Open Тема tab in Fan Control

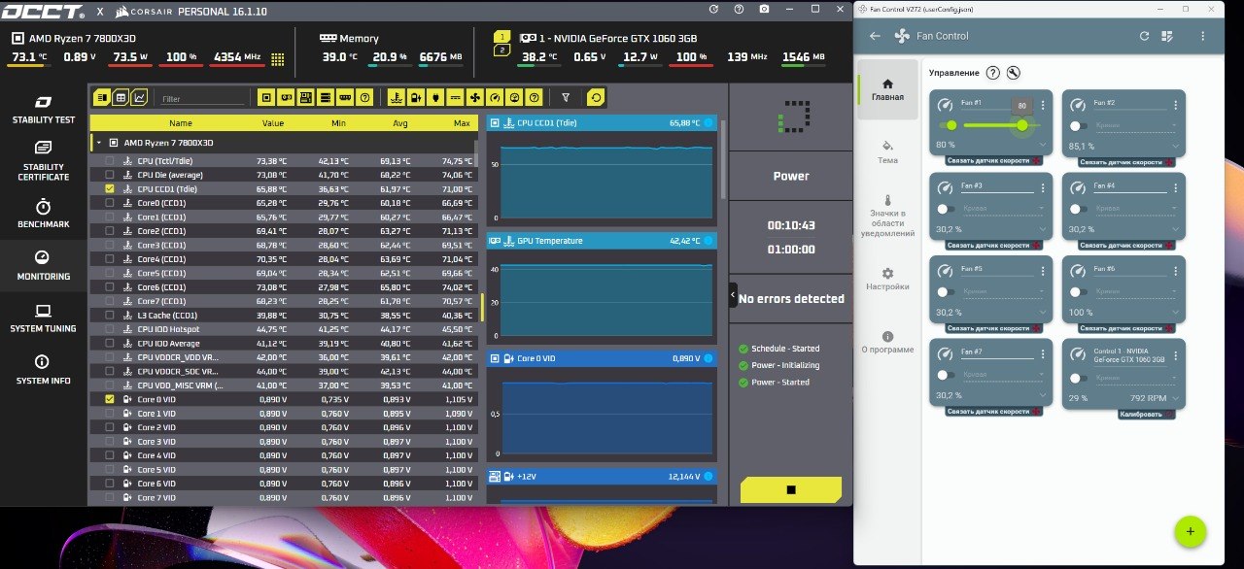pyautogui.click(x=887, y=152)
